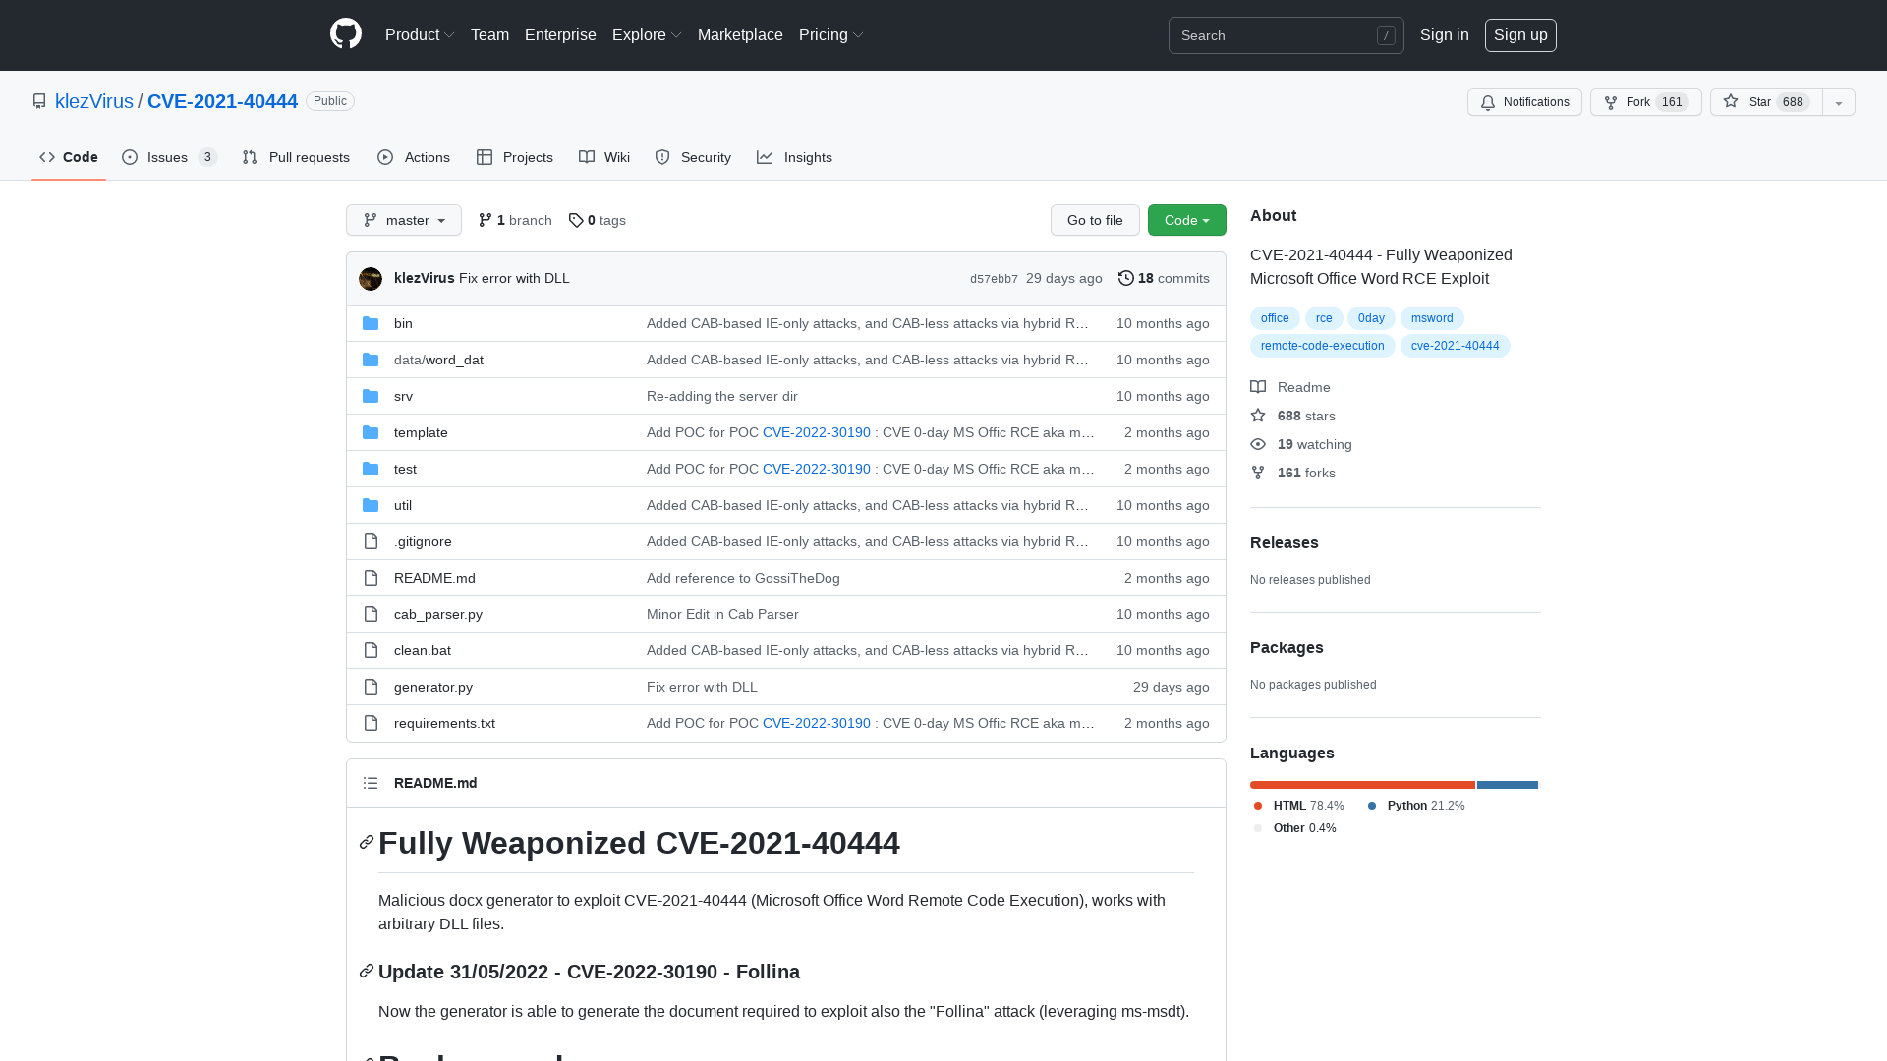Open the master branch selector
This screenshot has width=1887, height=1061.
coord(404,220)
